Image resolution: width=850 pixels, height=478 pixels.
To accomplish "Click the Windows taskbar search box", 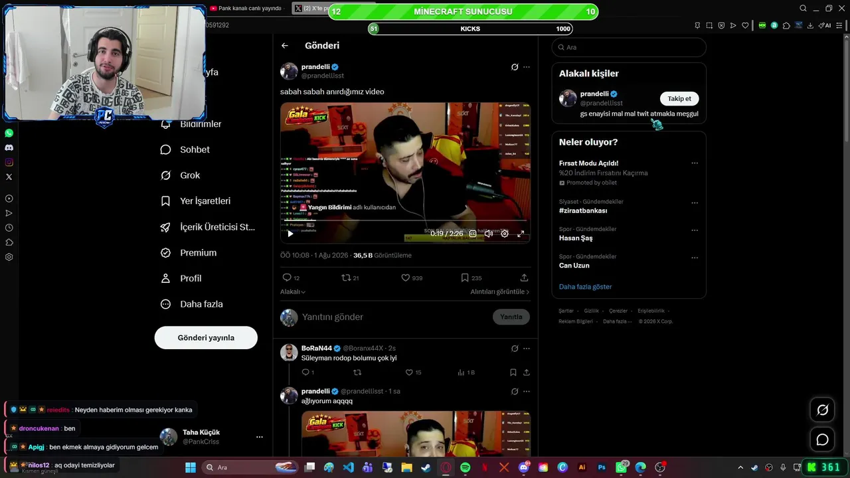I will (248, 467).
